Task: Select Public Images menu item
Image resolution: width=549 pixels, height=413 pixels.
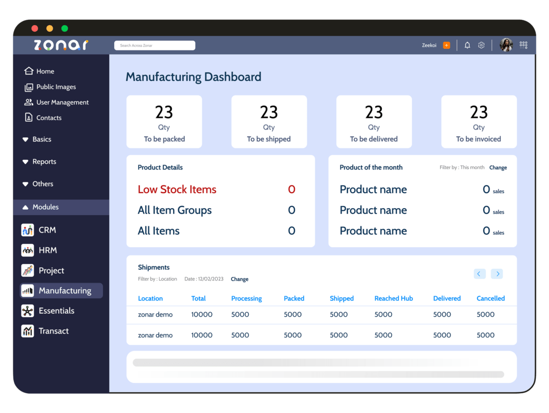Action: (x=56, y=87)
